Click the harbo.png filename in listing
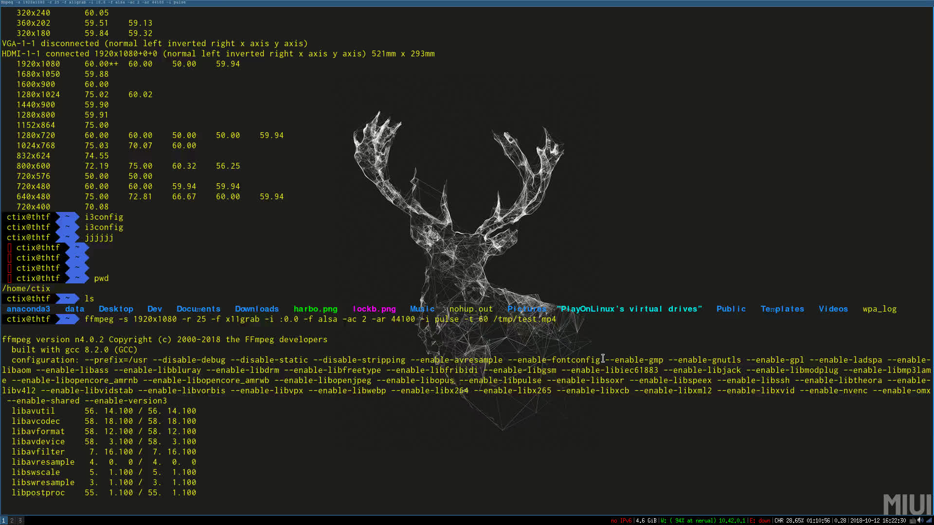The height and width of the screenshot is (525, 934). pyautogui.click(x=315, y=309)
